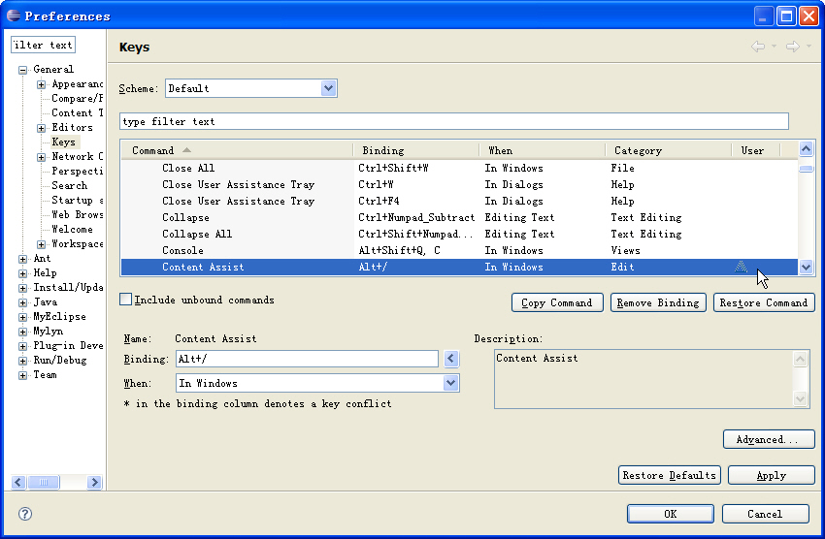Sort by Command column header

tap(237, 151)
